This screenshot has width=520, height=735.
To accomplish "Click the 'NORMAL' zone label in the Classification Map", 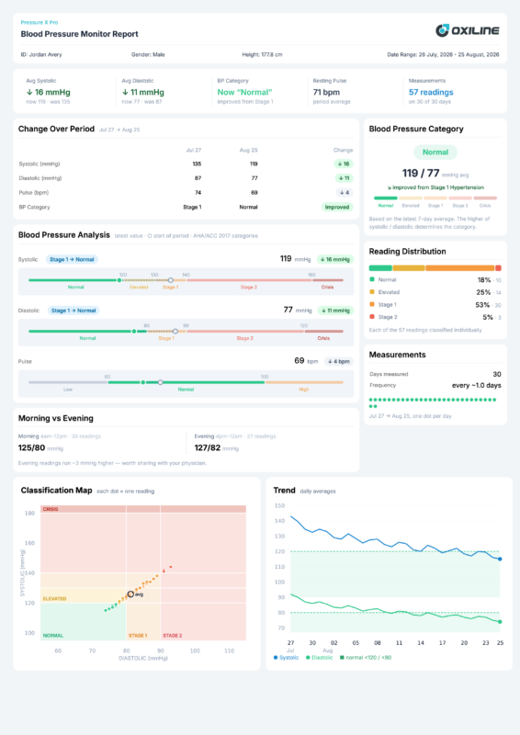I will (53, 636).
